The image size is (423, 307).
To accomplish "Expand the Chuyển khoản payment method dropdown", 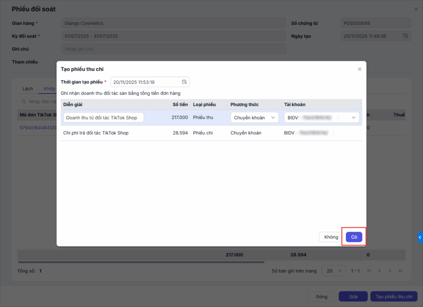I will 254,118.
